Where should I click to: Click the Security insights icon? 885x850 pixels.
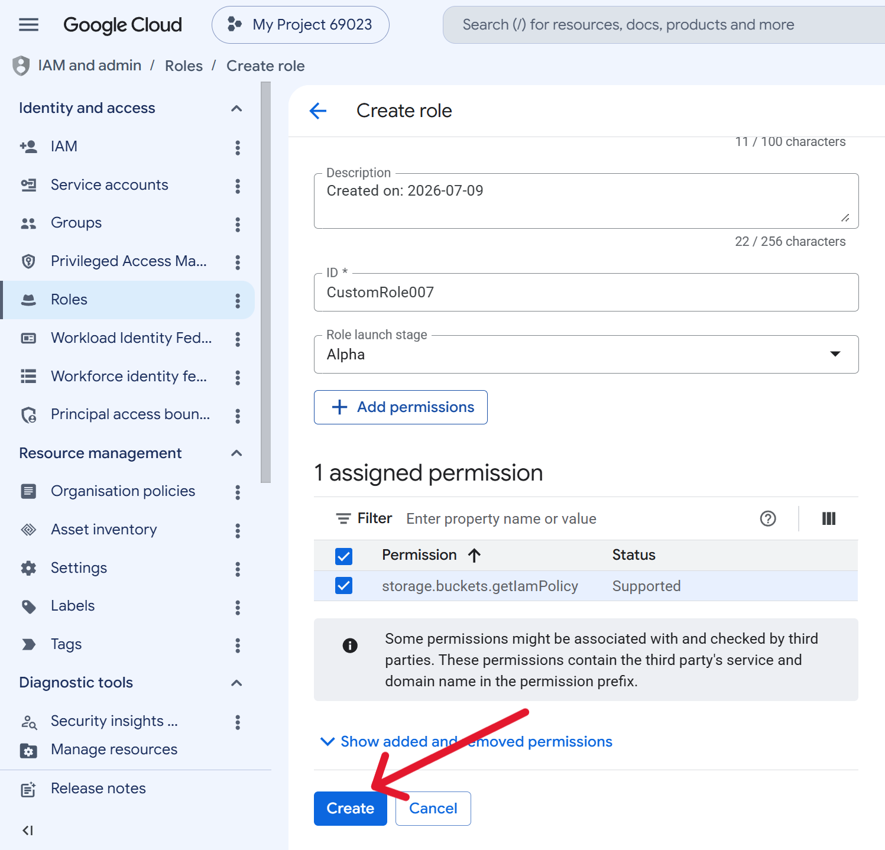coord(28,722)
